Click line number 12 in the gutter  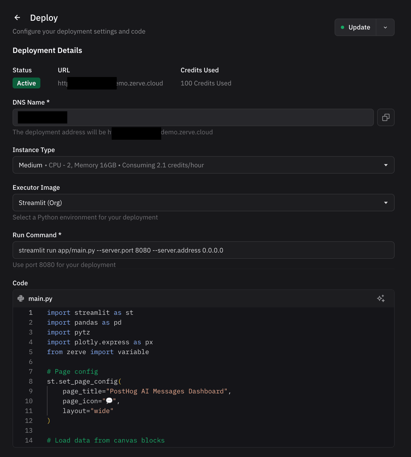coord(29,421)
